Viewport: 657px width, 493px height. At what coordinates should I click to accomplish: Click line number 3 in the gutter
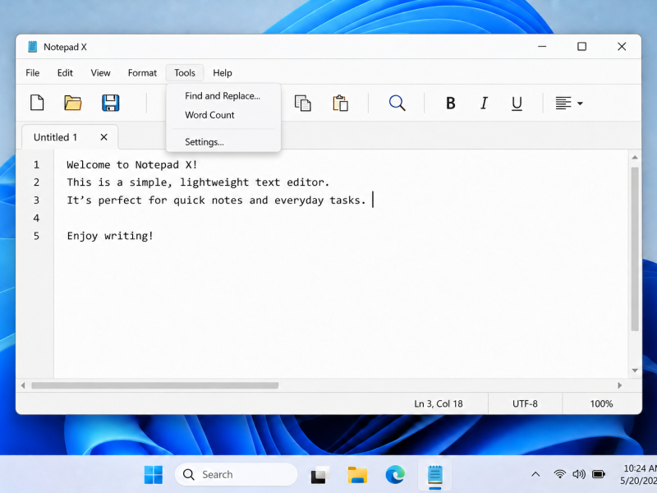click(x=36, y=200)
